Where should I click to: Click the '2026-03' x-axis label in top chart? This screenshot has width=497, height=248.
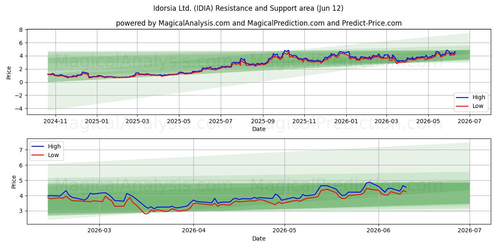pos(386,122)
